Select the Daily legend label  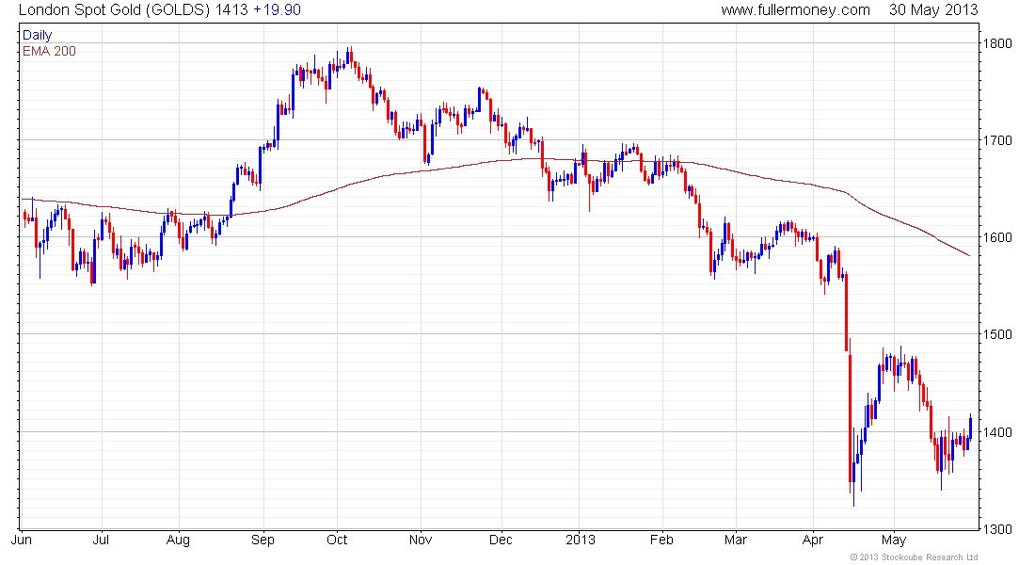(37, 35)
